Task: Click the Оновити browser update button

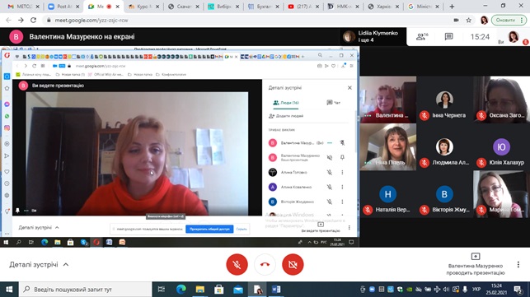Action: 508,21
